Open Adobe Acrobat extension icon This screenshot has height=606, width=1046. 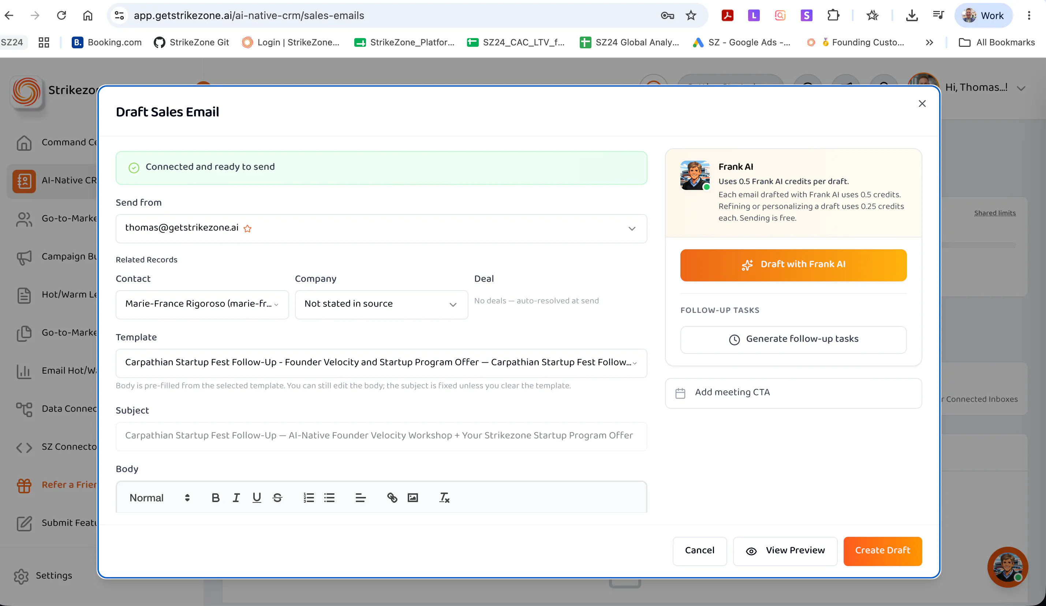727,15
